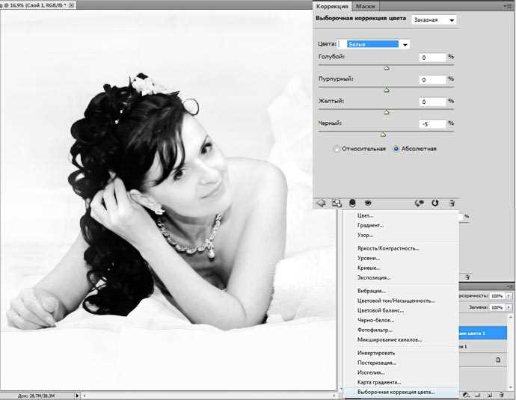516x400 pixels.
Task: Choose Микширование каналов... menu item
Action: pyautogui.click(x=390, y=339)
